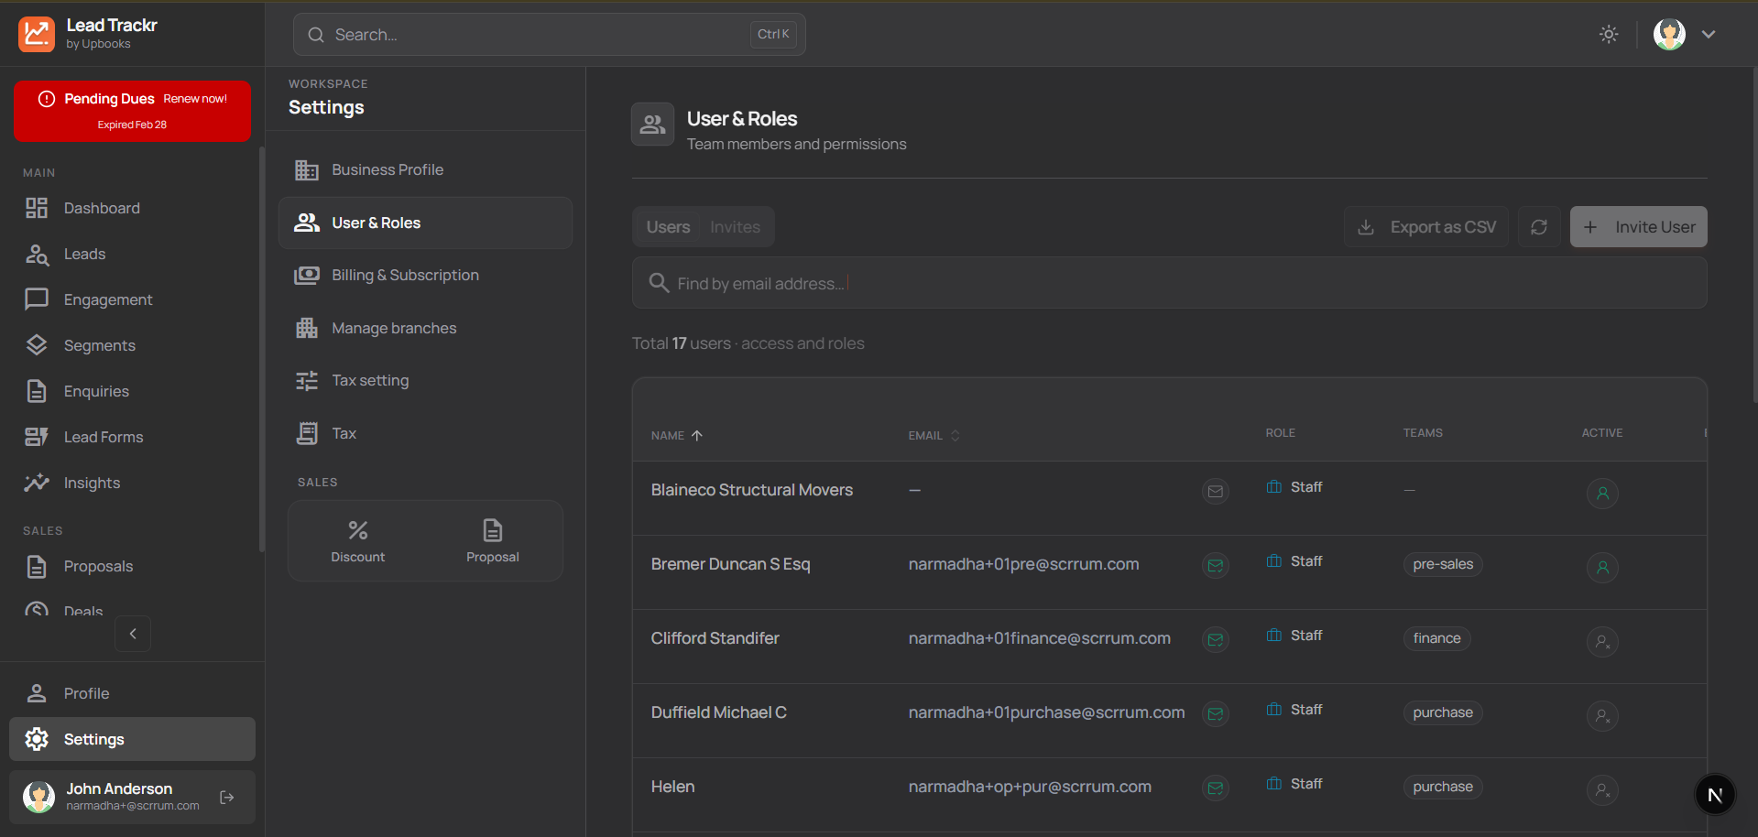1758x837 pixels.
Task: Expand the profile avatar dropdown chevron
Action: pos(1709,34)
